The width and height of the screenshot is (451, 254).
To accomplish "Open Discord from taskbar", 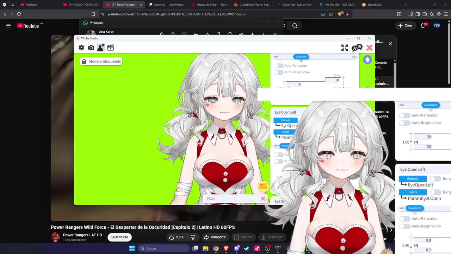I will pos(236,248).
